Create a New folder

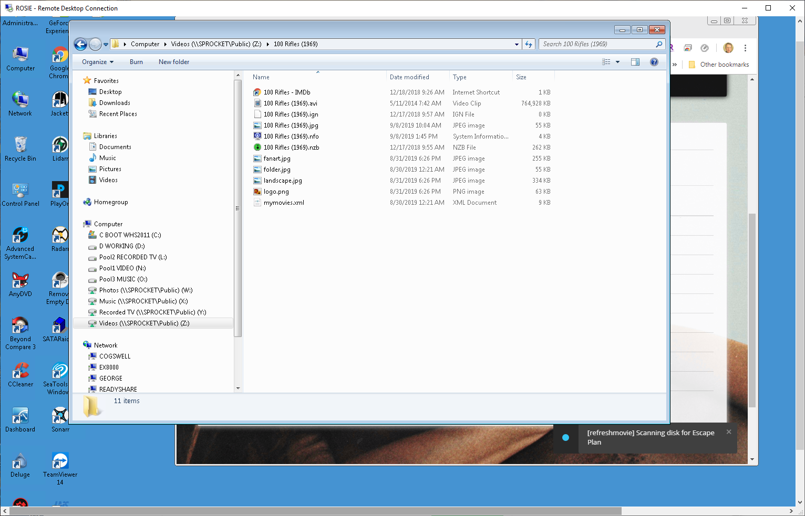(x=173, y=61)
